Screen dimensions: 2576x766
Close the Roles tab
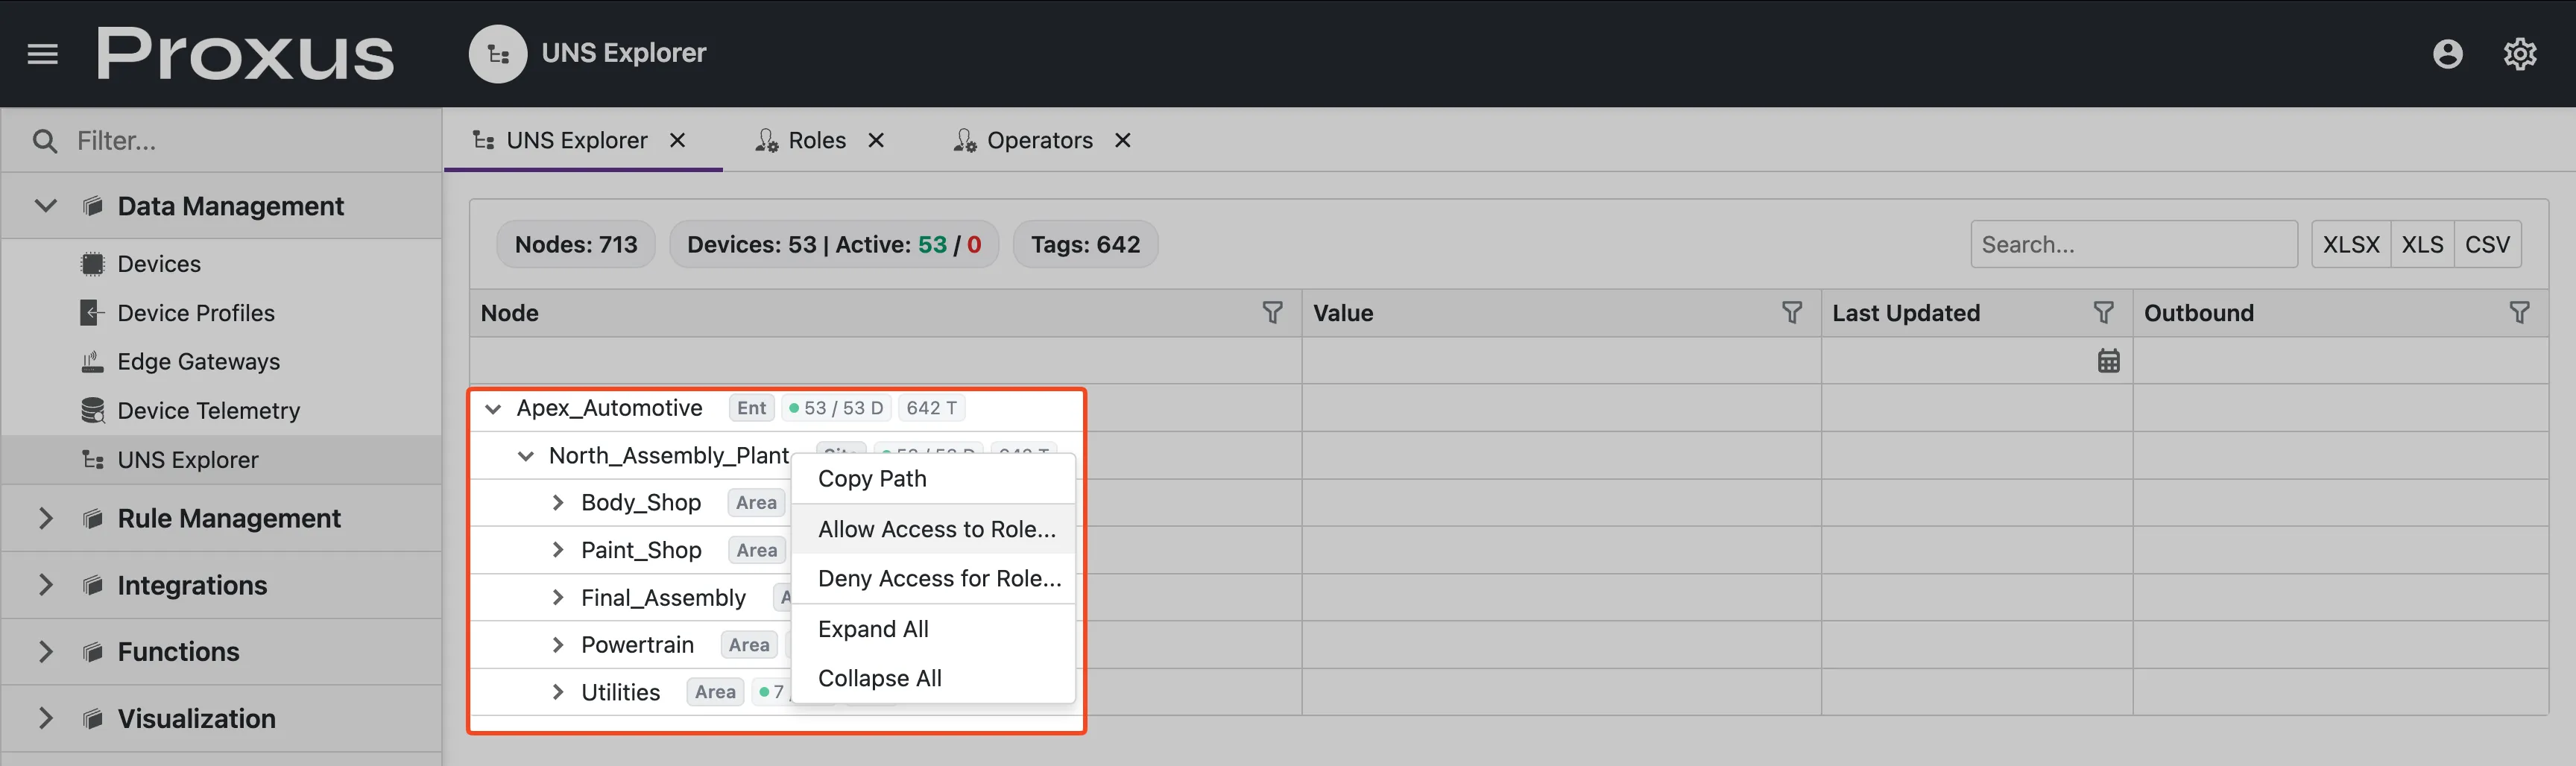tap(876, 141)
